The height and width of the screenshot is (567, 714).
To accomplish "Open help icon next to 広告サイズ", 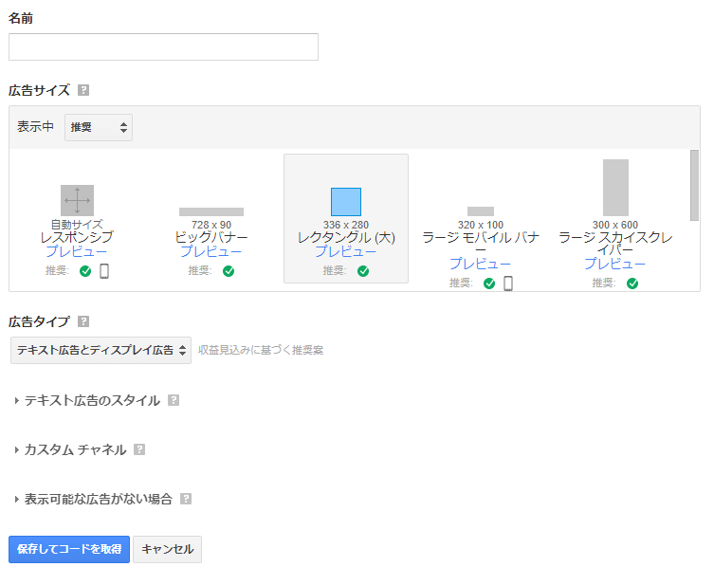I will [83, 90].
